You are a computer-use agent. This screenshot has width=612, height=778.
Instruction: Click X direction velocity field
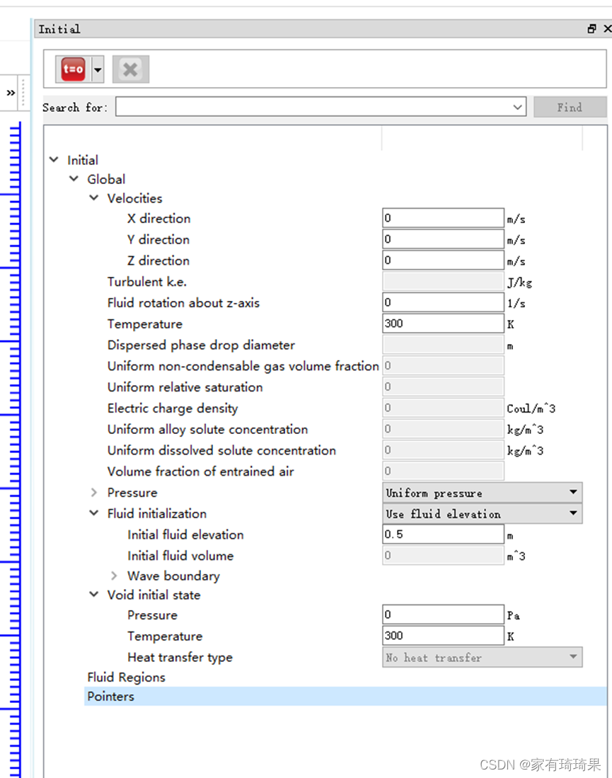tap(443, 218)
